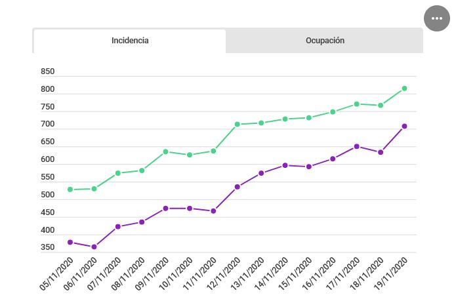Switch to the Ocupación tab

[325, 41]
